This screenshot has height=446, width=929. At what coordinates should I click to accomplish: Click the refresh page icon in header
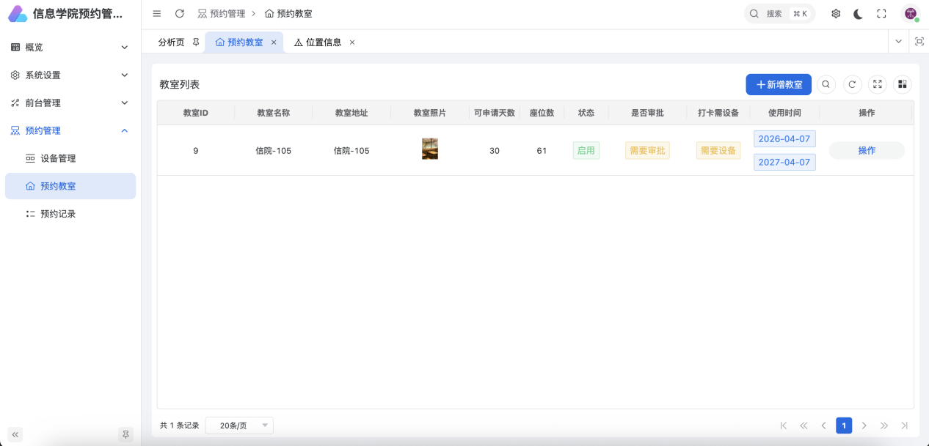point(179,14)
